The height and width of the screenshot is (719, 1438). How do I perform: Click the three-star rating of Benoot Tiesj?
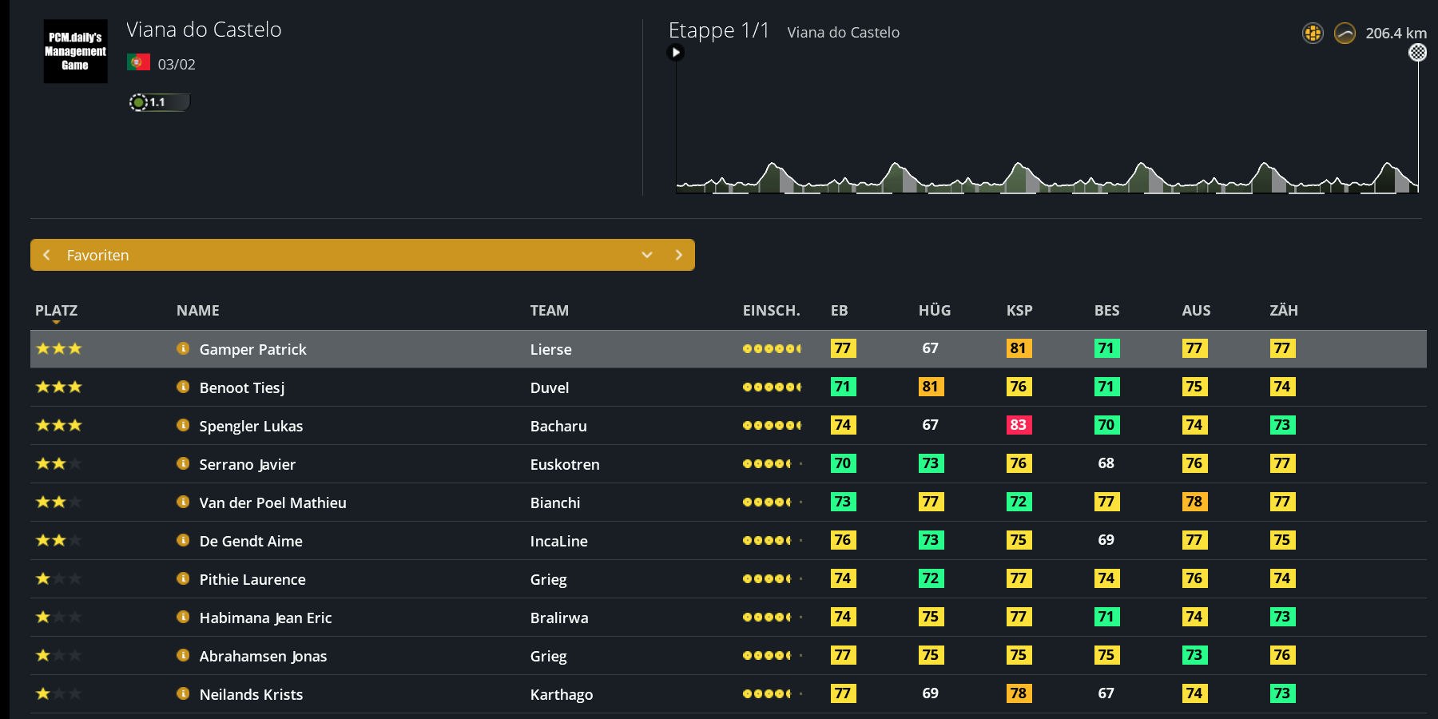tap(59, 387)
